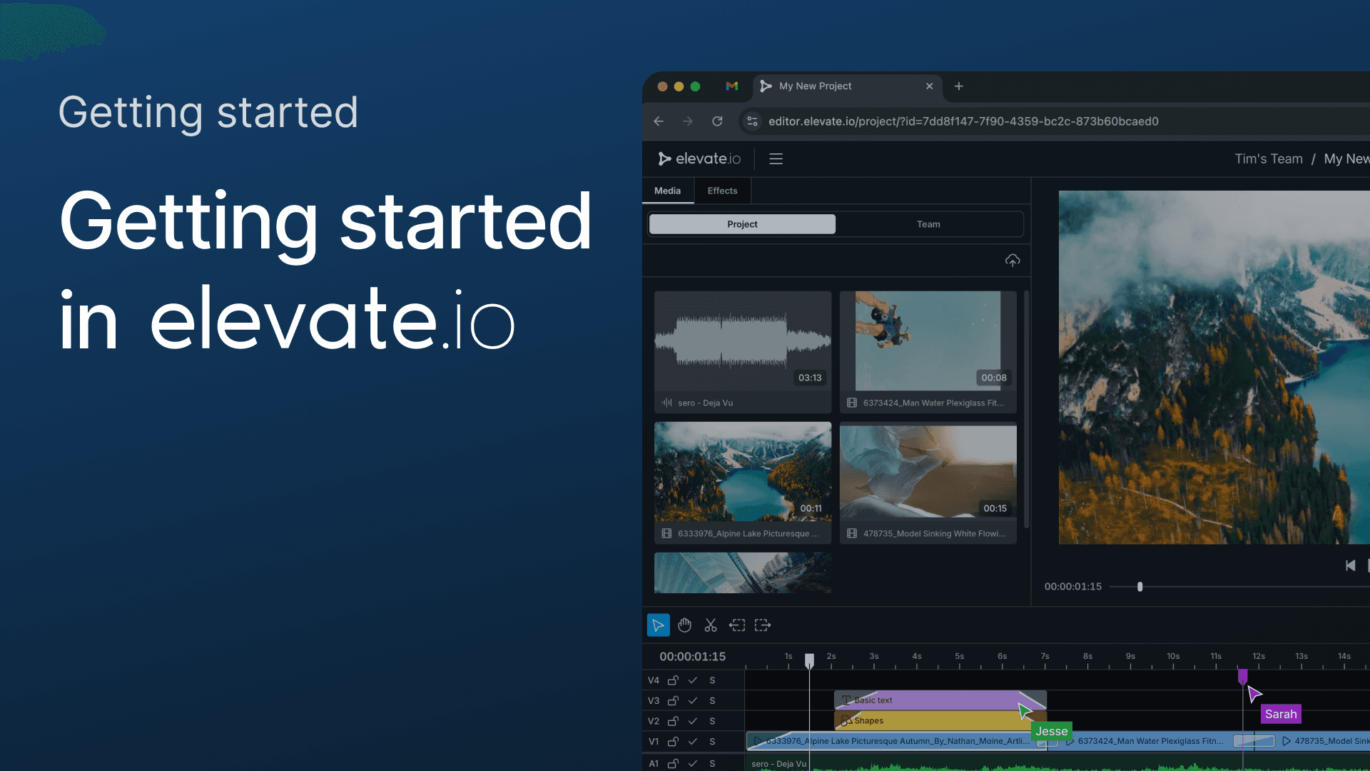
Task: Click the preview playback scrubber handle
Action: point(1140,587)
